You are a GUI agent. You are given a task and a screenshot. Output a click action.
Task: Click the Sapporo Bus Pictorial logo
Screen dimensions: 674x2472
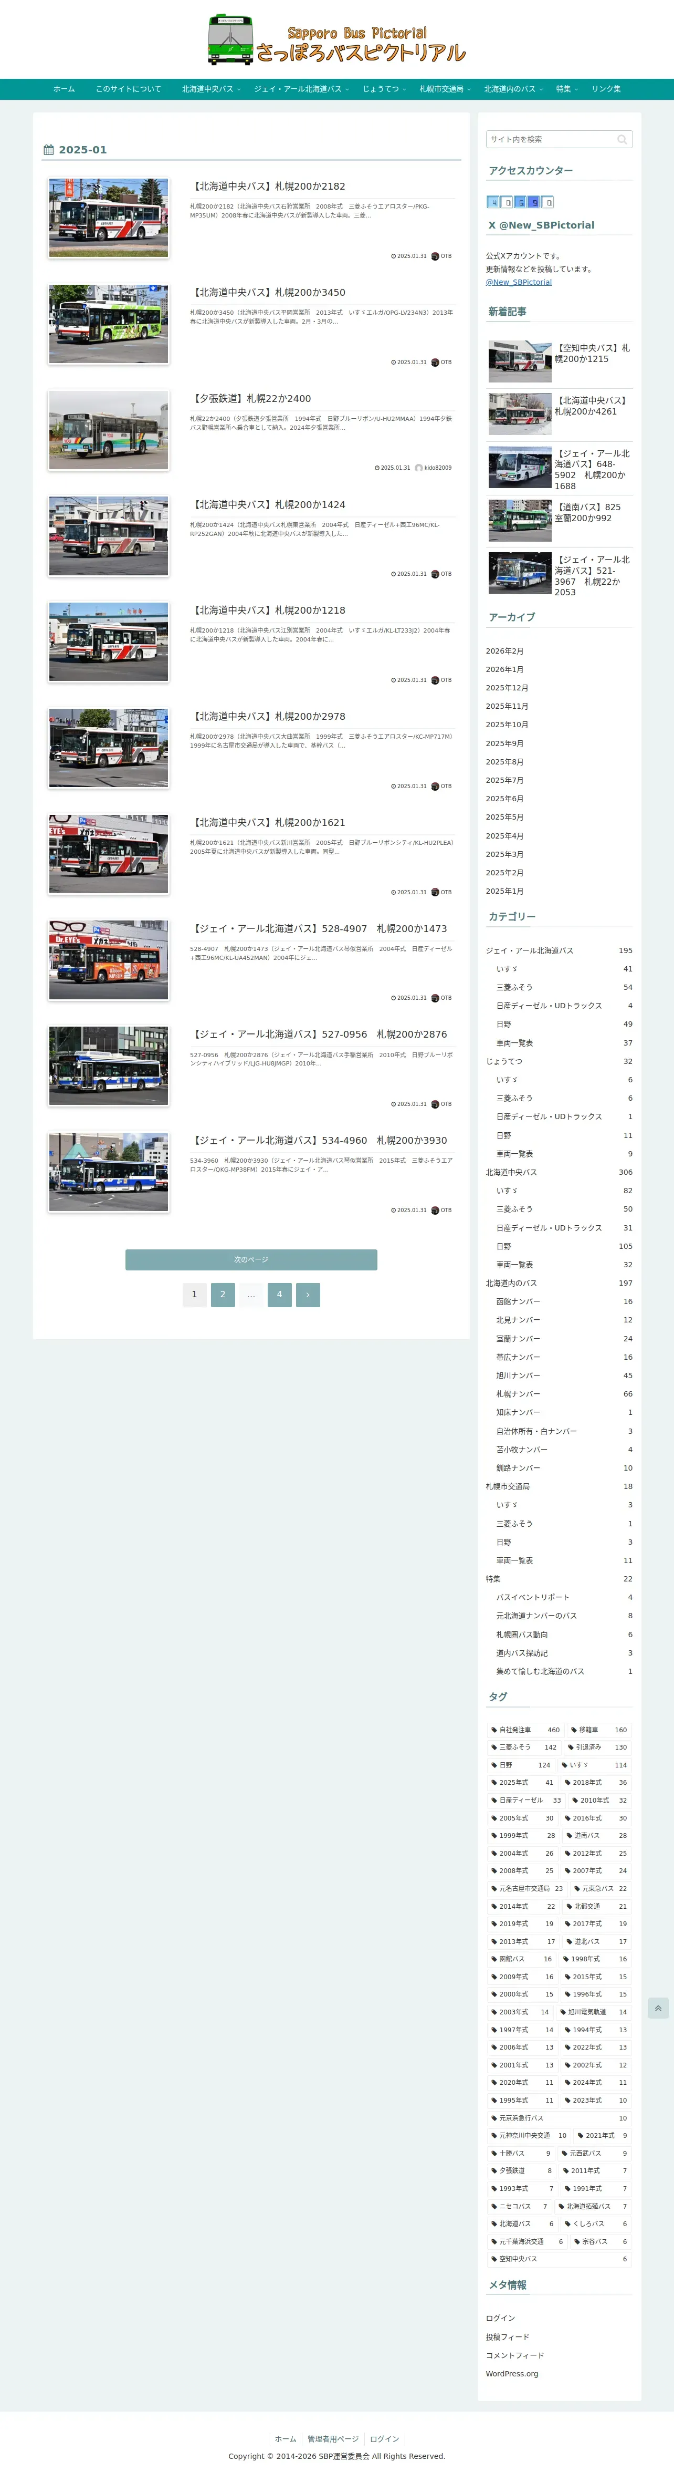click(336, 39)
